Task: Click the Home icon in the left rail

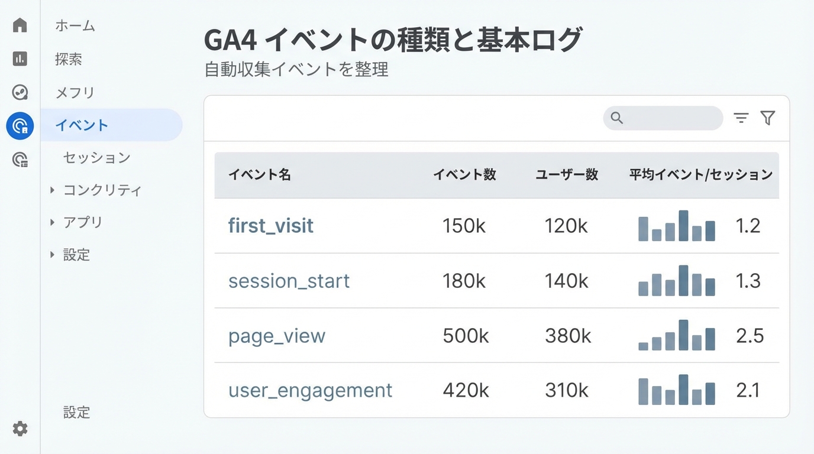Action: [20, 25]
